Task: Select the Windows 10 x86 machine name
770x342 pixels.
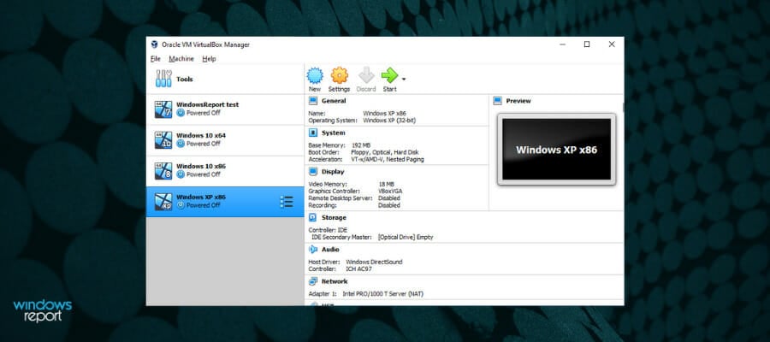Action: click(201, 167)
